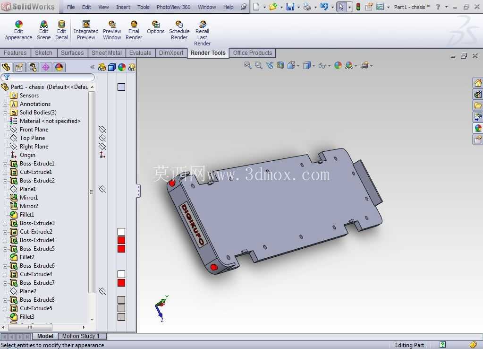The image size is (483, 349).
Task: Toggle Top Plane visibility icon
Action: (x=102, y=138)
